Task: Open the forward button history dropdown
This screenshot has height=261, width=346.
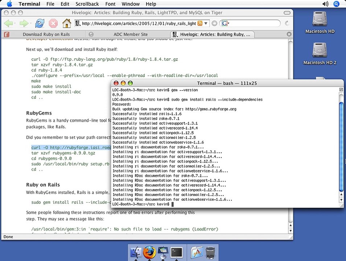Action: coord(30,24)
